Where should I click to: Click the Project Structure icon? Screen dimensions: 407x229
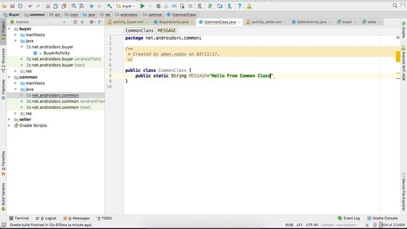pos(219,6)
